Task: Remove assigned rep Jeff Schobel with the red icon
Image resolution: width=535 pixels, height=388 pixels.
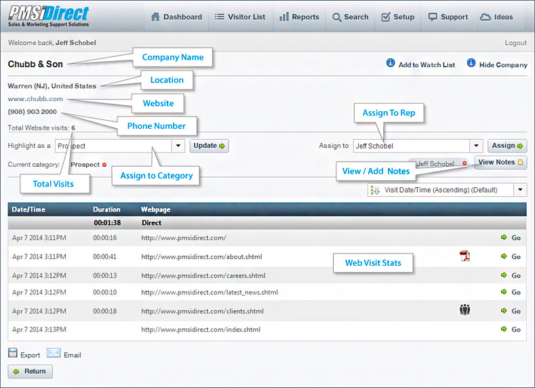Action: (464, 163)
